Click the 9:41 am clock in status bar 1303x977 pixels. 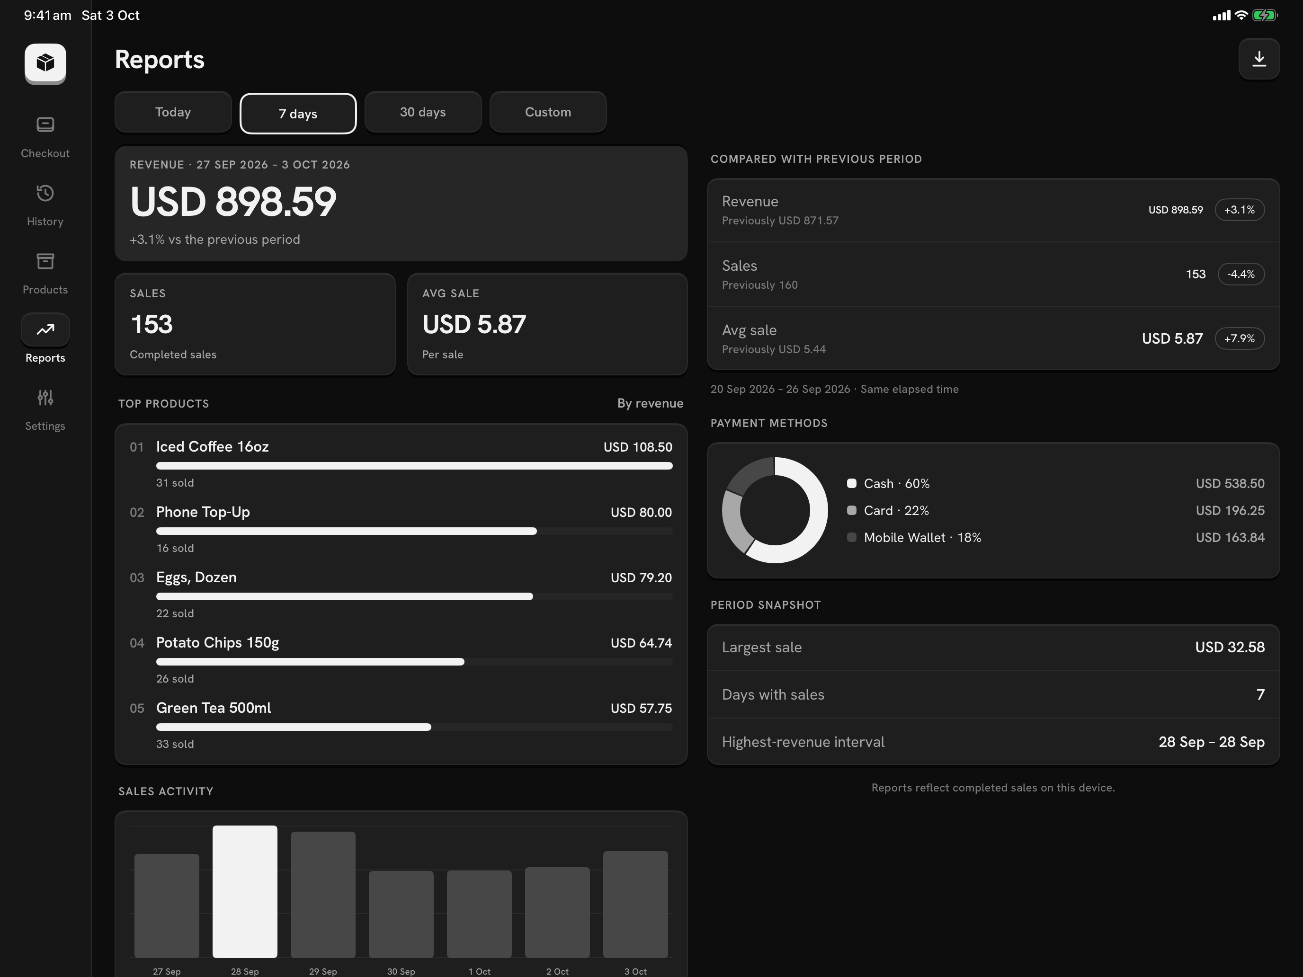[x=48, y=15]
